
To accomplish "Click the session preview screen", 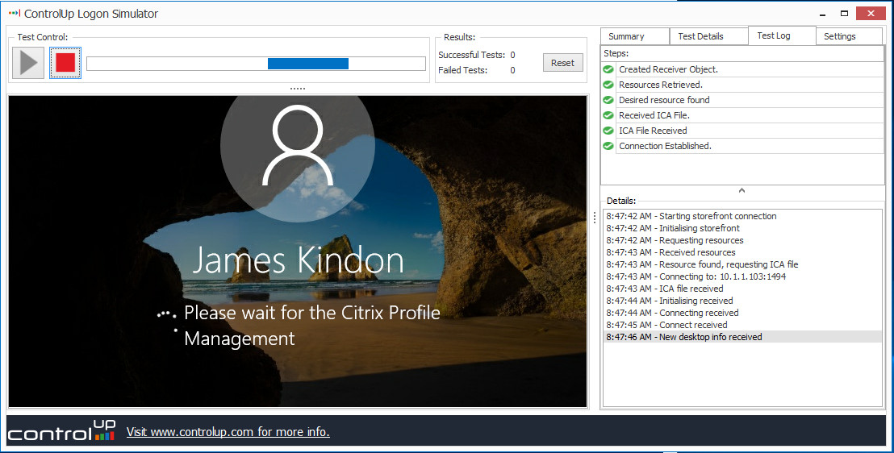I will point(298,251).
